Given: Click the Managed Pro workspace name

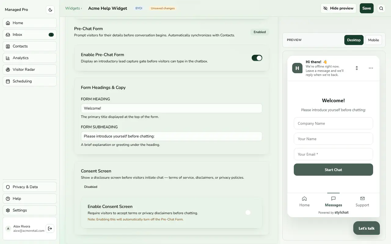Looking at the screenshot, I should point(16,10).
